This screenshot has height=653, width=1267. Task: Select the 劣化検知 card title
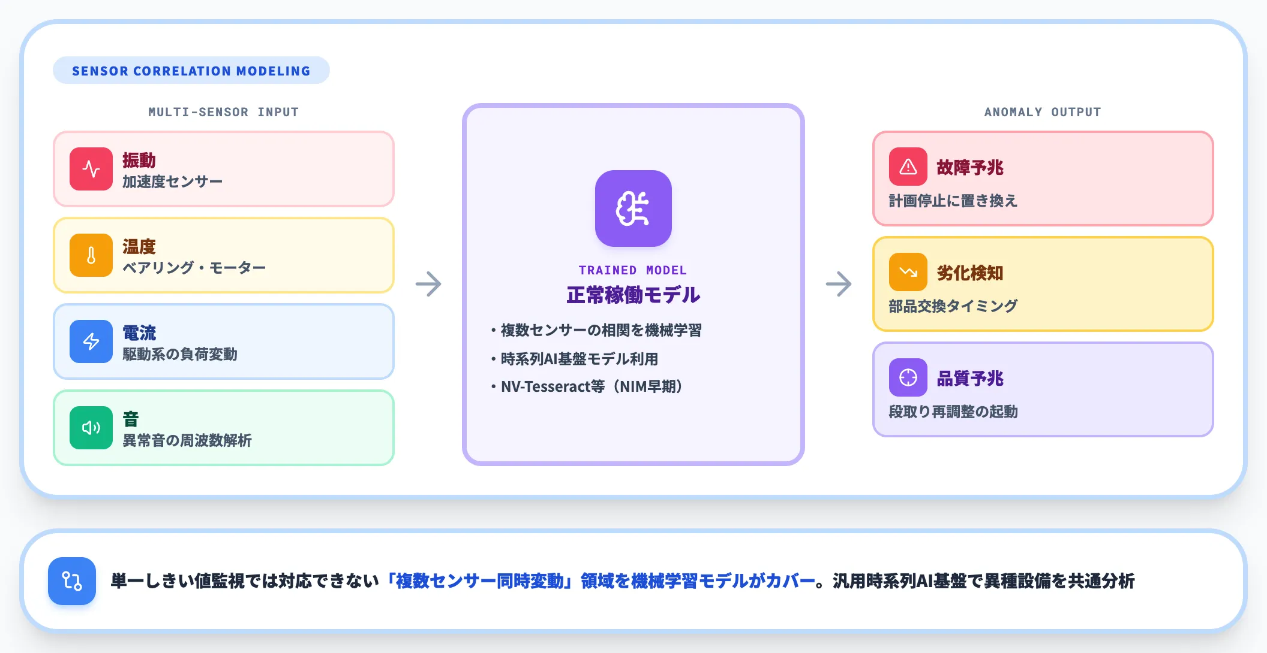pos(970,273)
